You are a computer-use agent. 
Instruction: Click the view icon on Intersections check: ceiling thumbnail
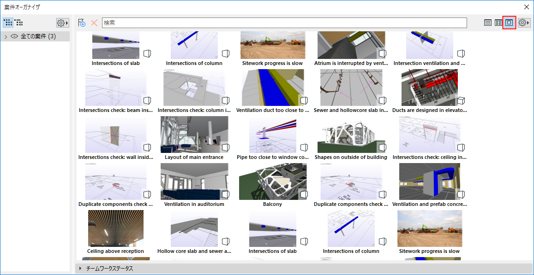click(461, 147)
